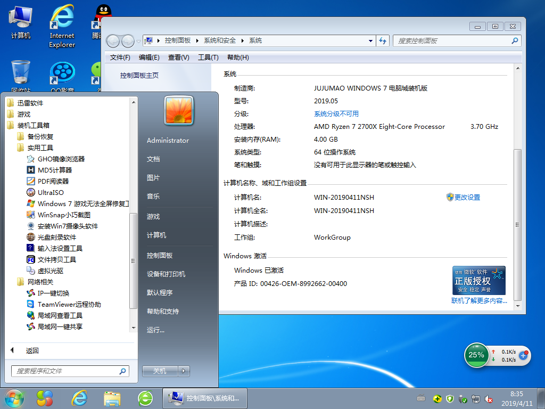Click the Windows Start orb
This screenshot has height=409, width=545.
click(x=14, y=397)
